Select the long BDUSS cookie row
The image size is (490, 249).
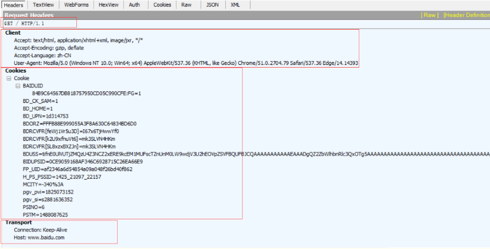(256, 154)
